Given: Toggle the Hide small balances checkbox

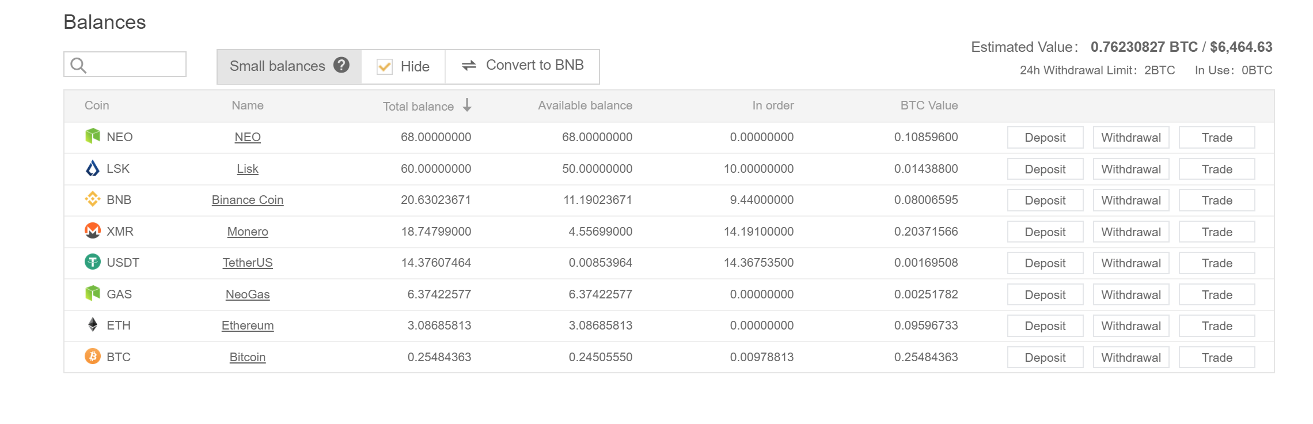Looking at the screenshot, I should [385, 67].
